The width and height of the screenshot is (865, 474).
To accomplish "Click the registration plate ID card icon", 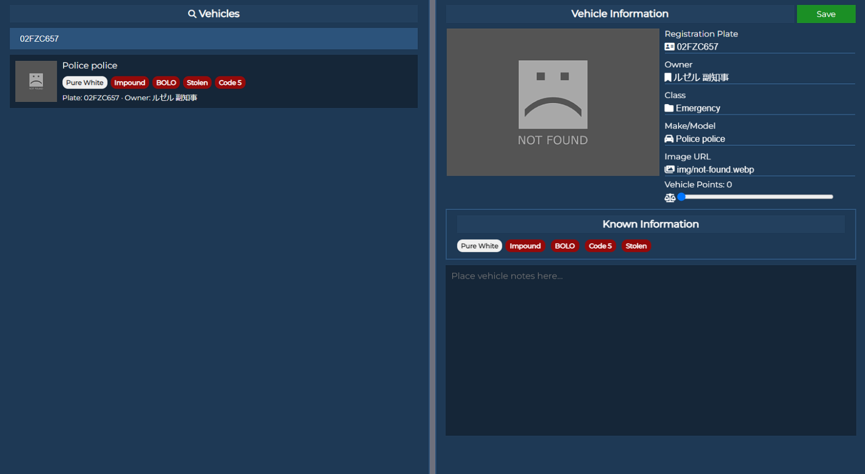I will [x=669, y=47].
